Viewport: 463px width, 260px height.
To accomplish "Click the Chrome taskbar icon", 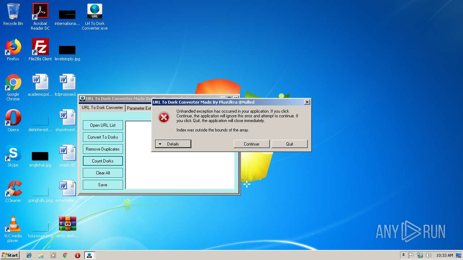I will click(x=65, y=255).
